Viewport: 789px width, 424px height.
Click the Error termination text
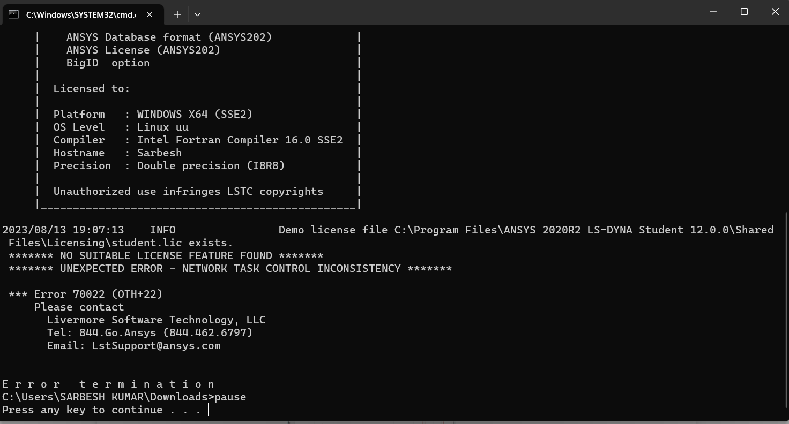(108, 384)
